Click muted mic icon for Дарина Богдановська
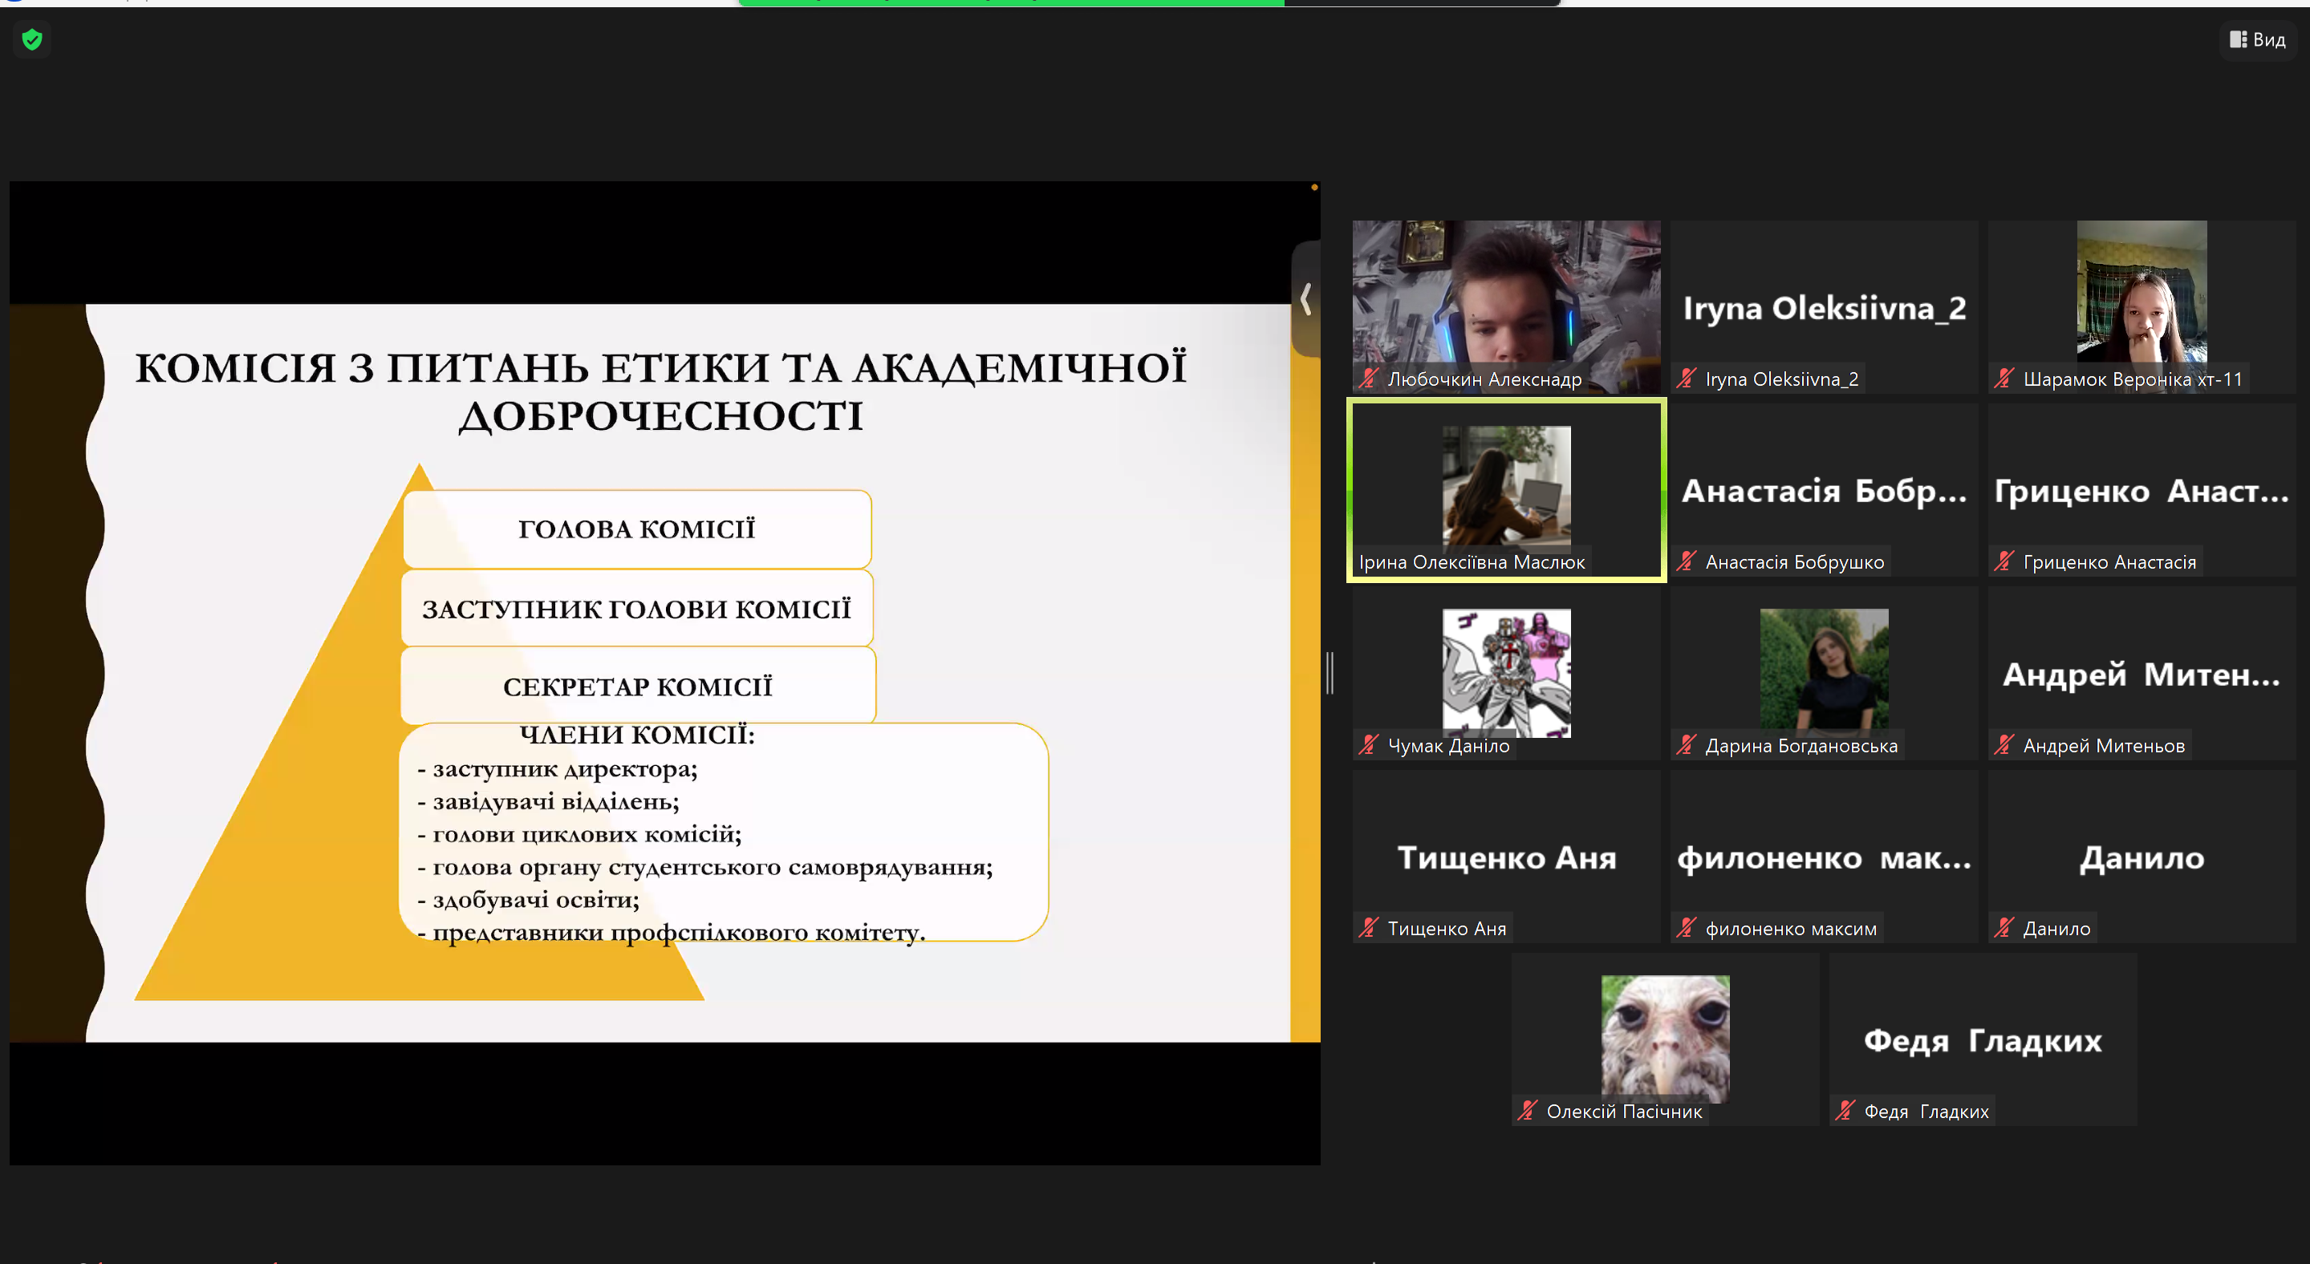 [x=1686, y=745]
